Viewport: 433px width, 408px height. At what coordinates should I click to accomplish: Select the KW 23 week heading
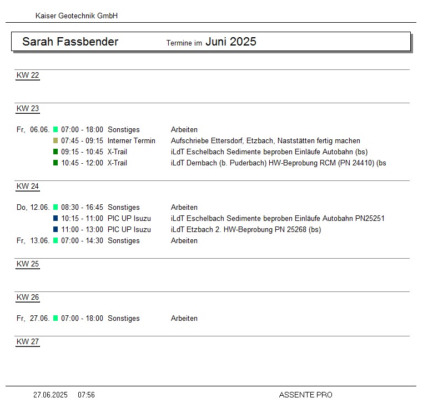[28, 109]
